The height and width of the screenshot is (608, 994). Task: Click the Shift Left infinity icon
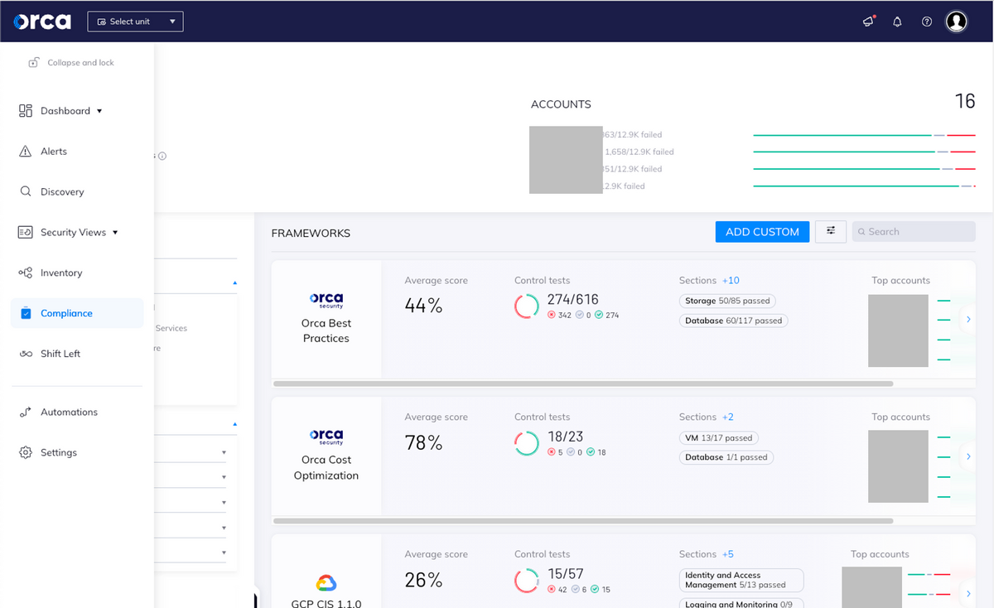[x=26, y=355]
